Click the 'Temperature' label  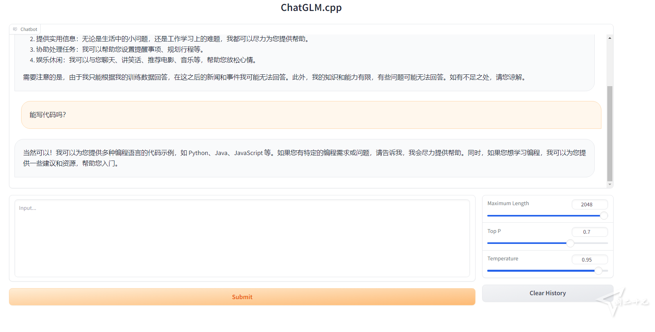pyautogui.click(x=502, y=258)
